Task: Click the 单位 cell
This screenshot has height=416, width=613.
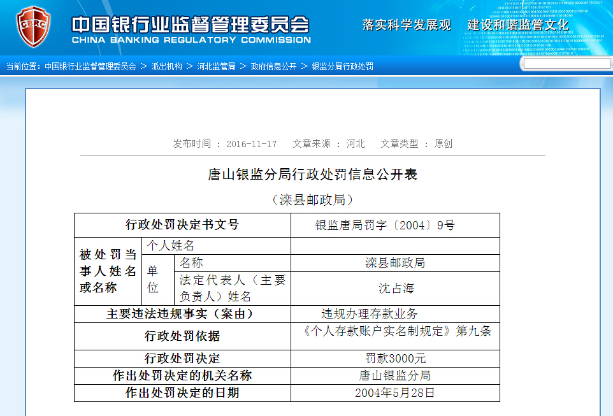Action: pos(158,280)
